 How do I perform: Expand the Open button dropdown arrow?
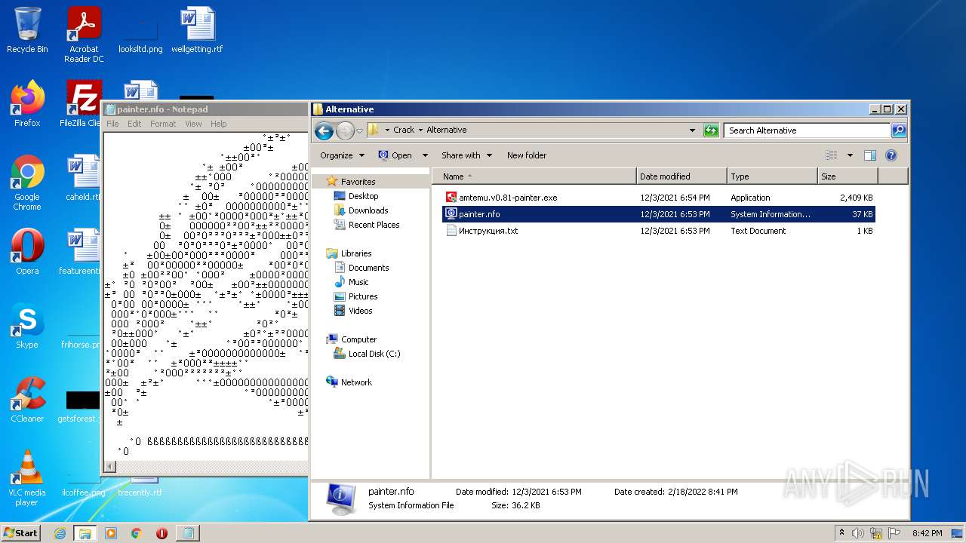[x=425, y=155]
